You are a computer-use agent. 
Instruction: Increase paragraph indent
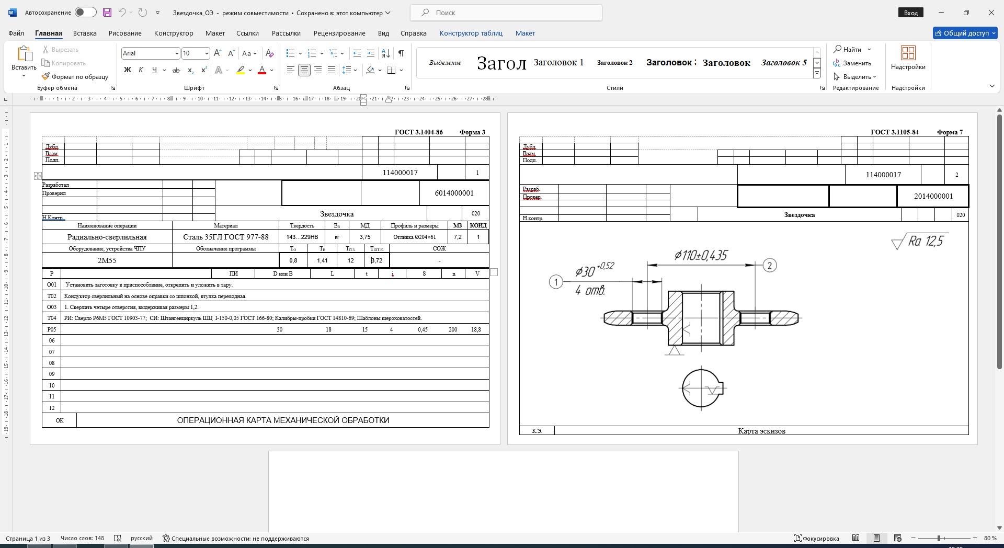coord(371,53)
